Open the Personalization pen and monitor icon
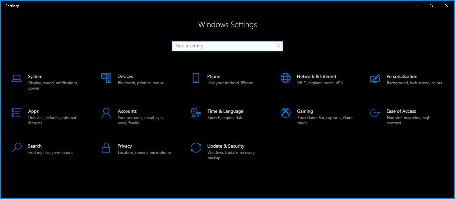The height and width of the screenshot is (199, 455). 375,78
